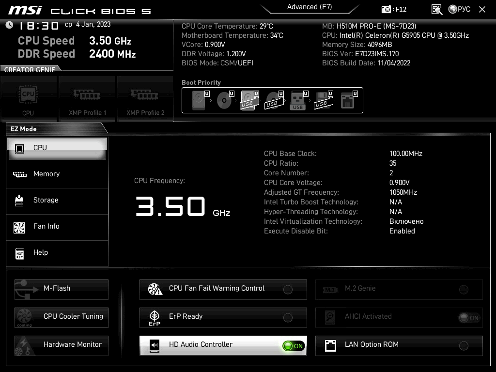This screenshot has width=496, height=372.
Task: Click the date 4 Jan, 2023
Action: click(x=93, y=24)
